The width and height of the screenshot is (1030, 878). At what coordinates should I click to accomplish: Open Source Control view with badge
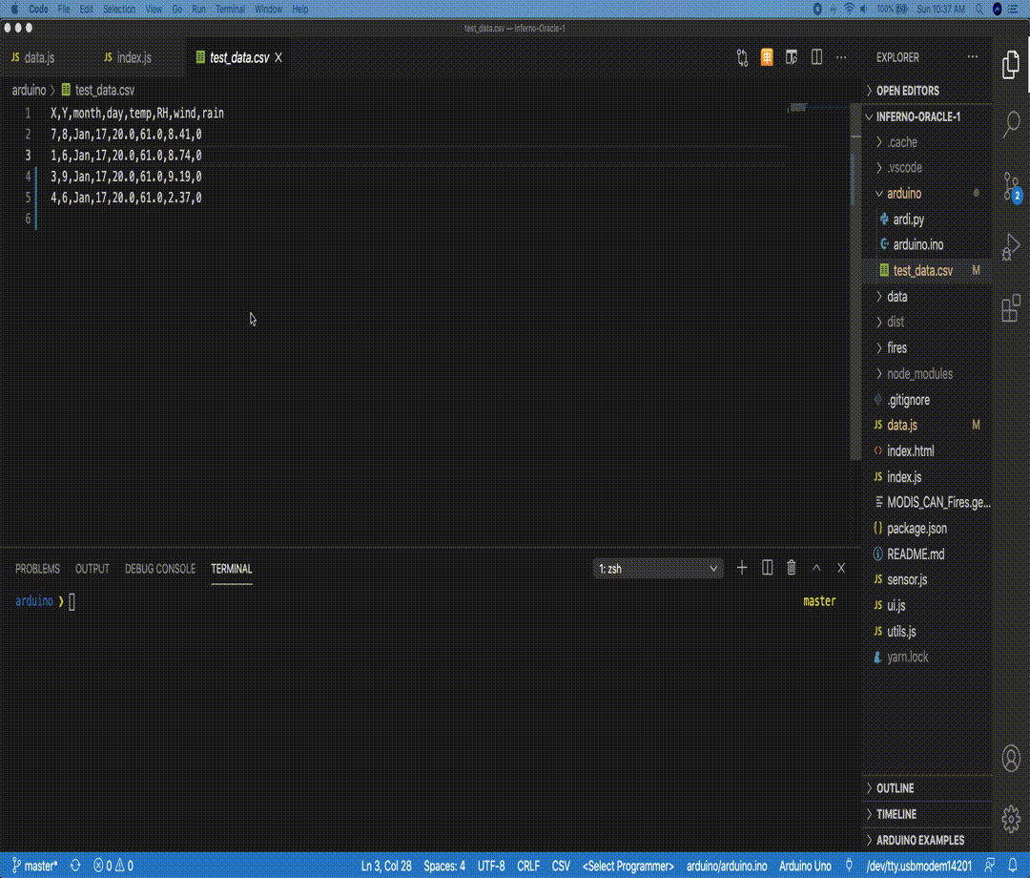click(x=1012, y=187)
